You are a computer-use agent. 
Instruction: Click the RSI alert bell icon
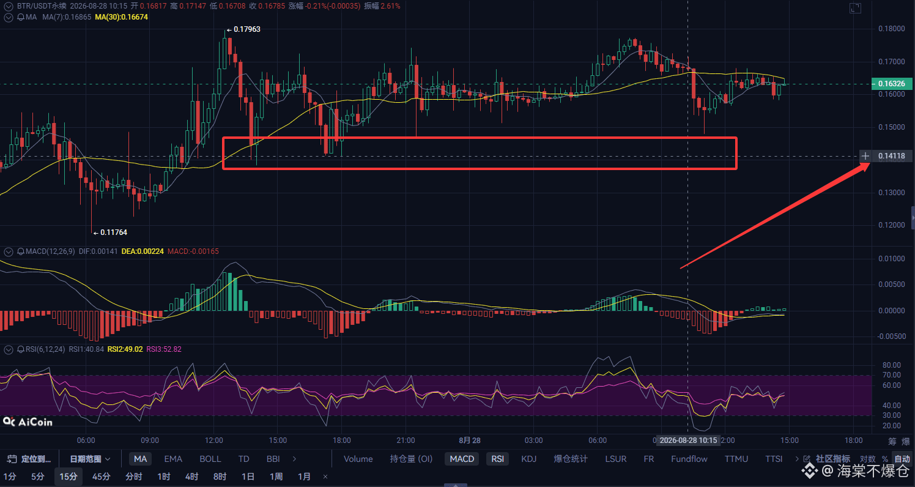click(x=21, y=350)
